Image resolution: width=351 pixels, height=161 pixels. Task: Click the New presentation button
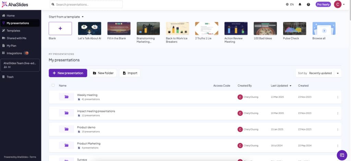68,73
